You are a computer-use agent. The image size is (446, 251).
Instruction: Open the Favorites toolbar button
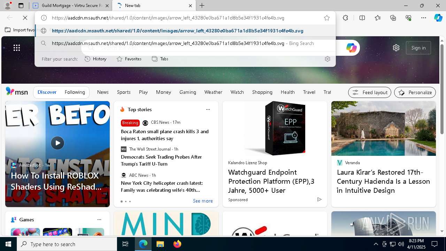tap(378, 18)
